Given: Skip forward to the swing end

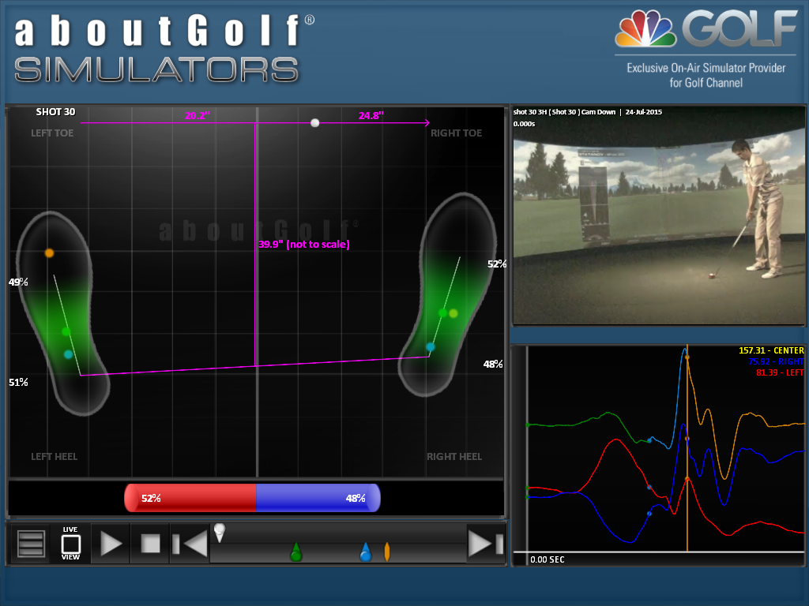Looking at the screenshot, I should pyautogui.click(x=486, y=544).
